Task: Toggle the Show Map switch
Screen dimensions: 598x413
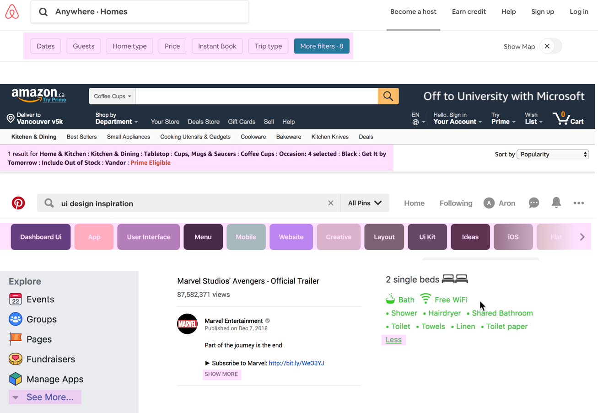Action: tap(550, 46)
